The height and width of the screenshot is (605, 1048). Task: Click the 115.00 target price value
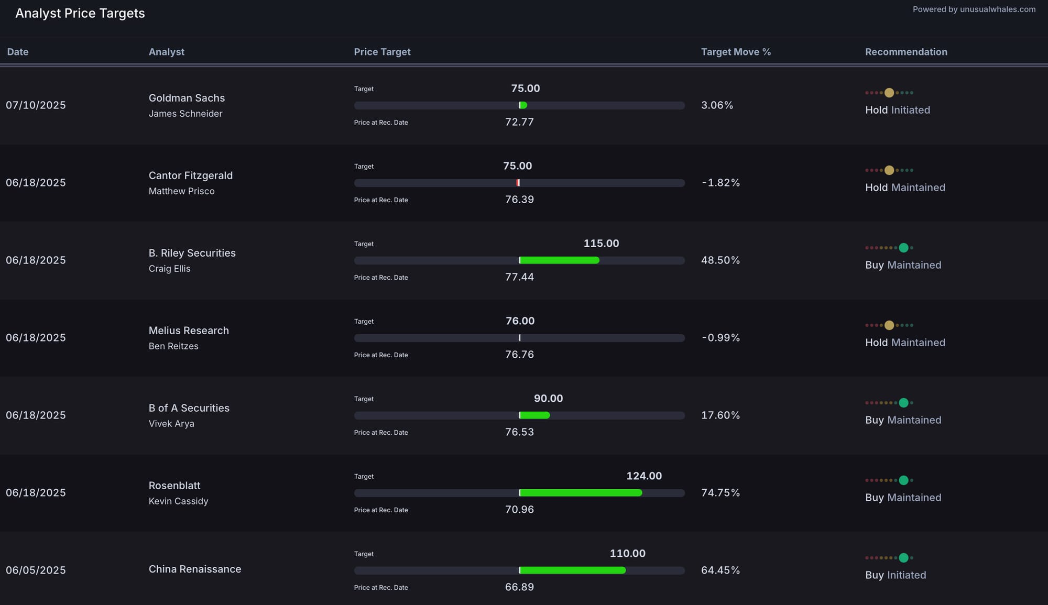(x=601, y=244)
